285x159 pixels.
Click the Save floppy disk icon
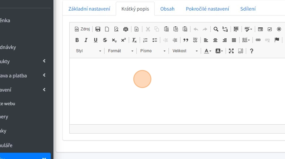point(98,29)
